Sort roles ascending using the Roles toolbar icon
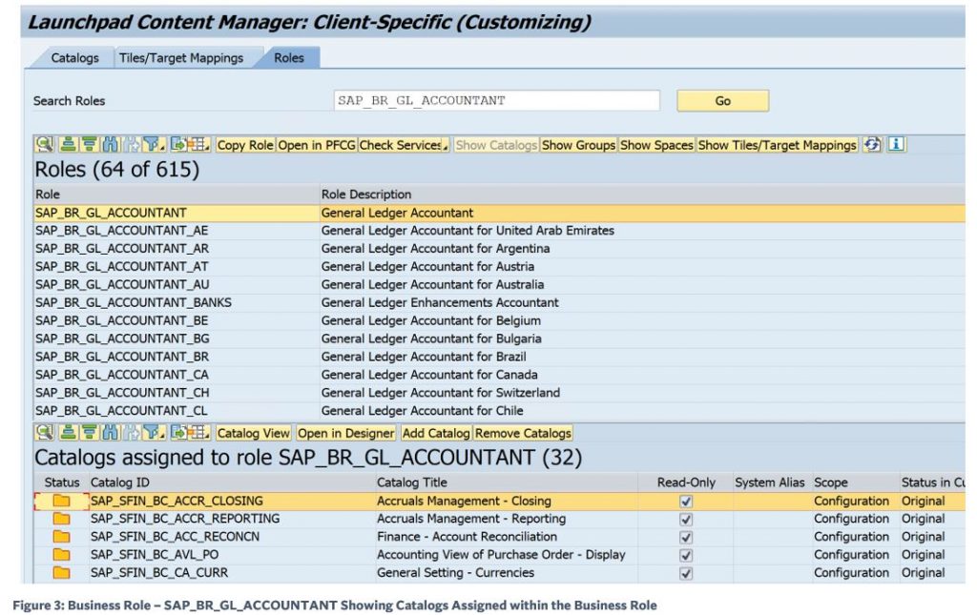This screenshot has width=977, height=615. (68, 144)
